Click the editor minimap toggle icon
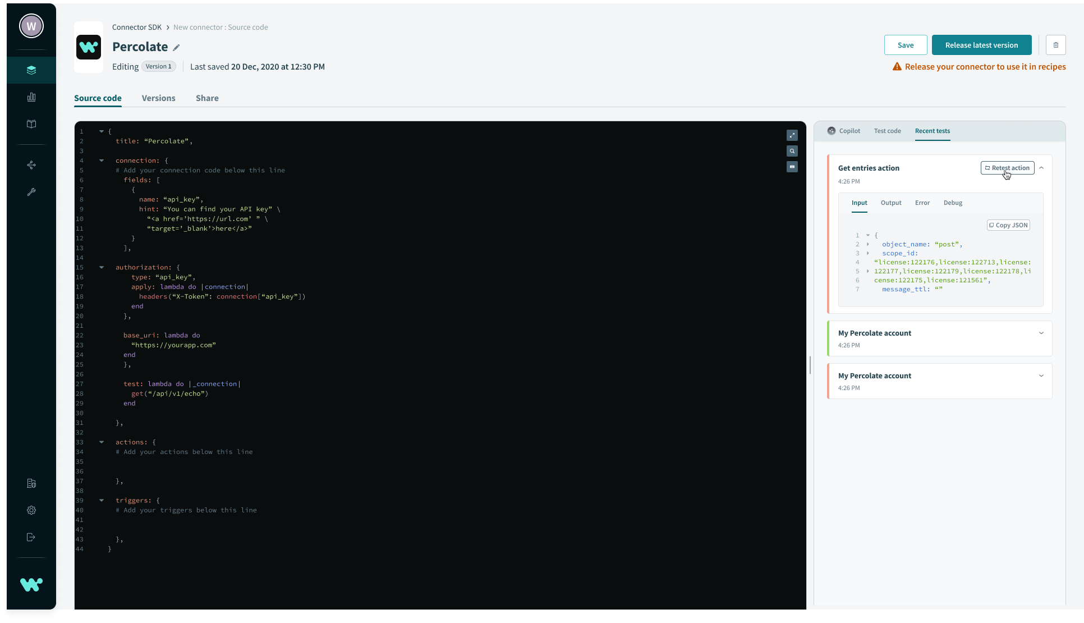 pyautogui.click(x=792, y=167)
